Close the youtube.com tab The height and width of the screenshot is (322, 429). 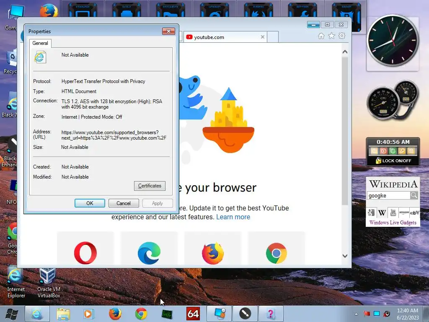(263, 37)
